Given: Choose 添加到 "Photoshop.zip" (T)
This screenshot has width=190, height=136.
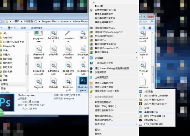Looking at the screenshot, I should pos(114,32).
